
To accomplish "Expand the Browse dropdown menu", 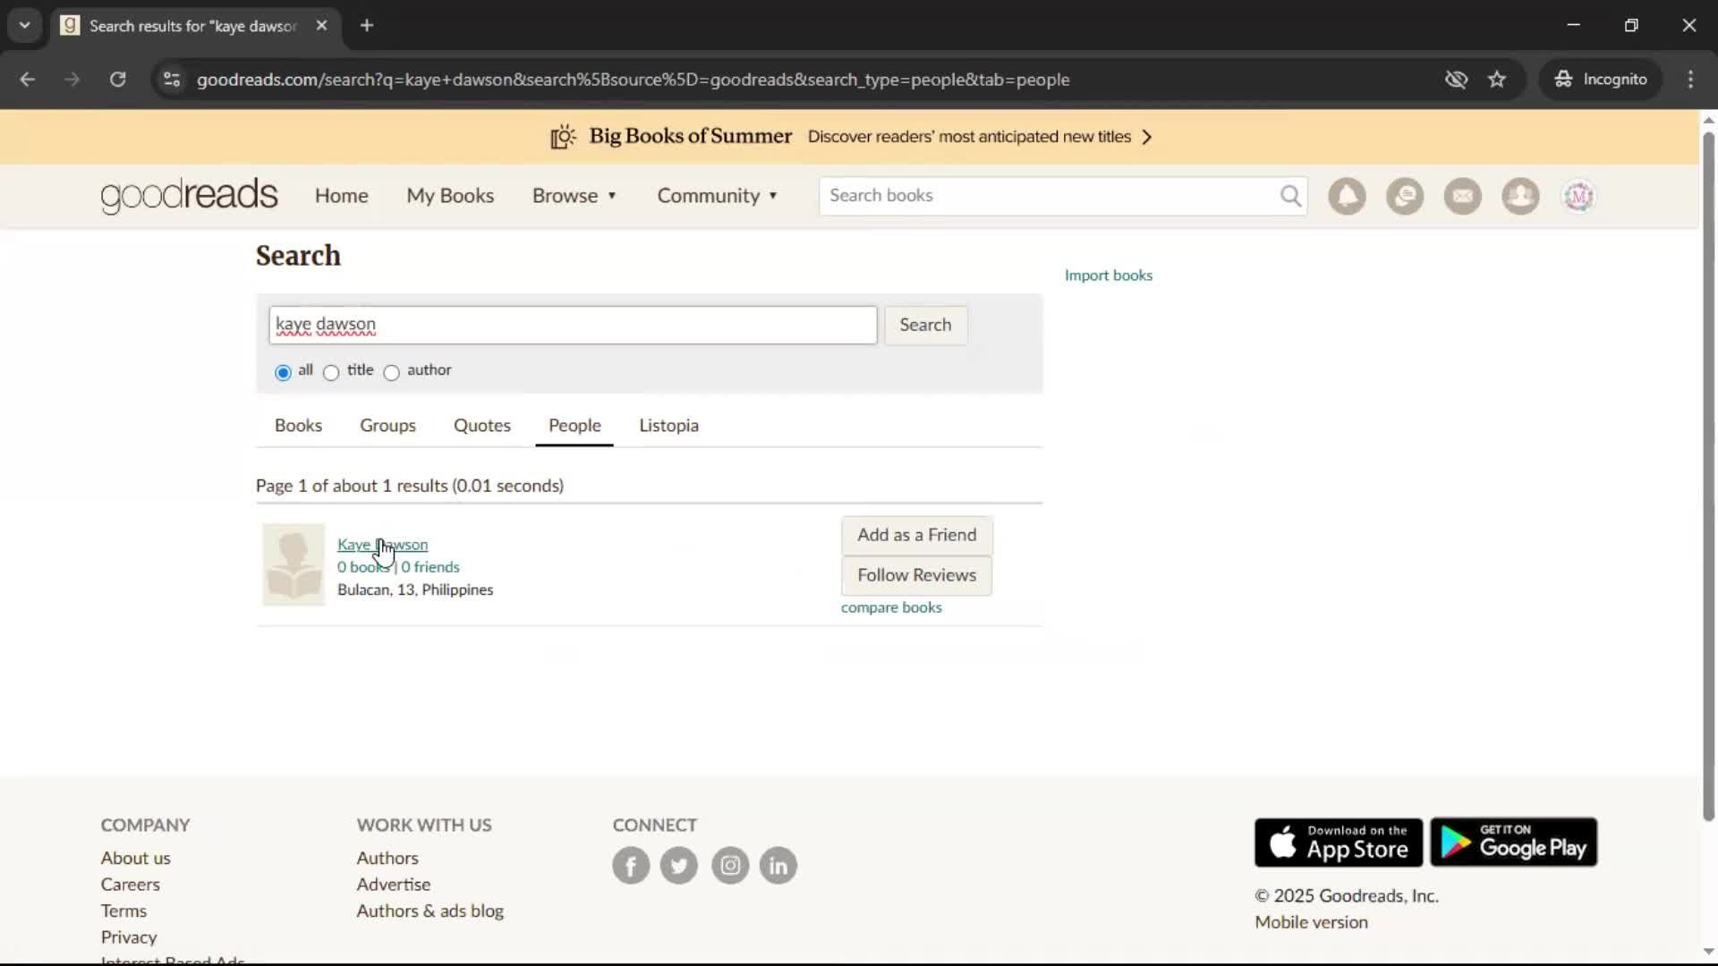I will [574, 196].
